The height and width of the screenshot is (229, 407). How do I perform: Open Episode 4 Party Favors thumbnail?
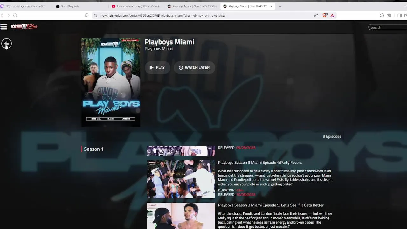pyautogui.click(x=181, y=179)
